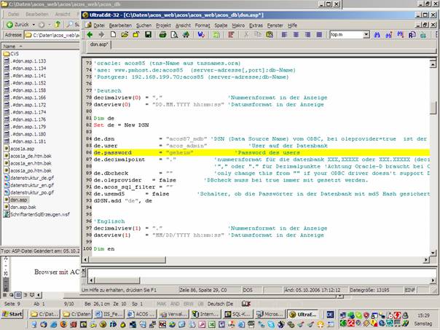
Task: Click the web/FTP globe icon in toolbar
Action: [x=186, y=35]
